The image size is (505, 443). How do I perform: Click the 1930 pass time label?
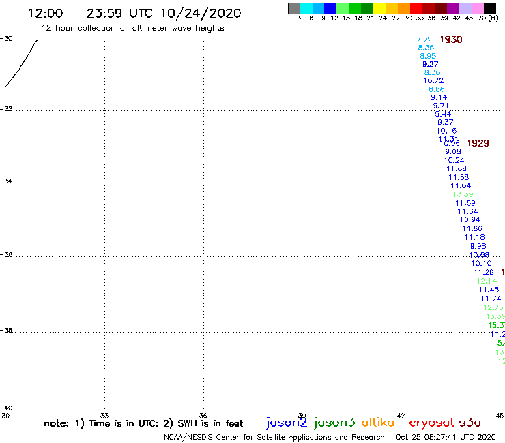tap(451, 40)
